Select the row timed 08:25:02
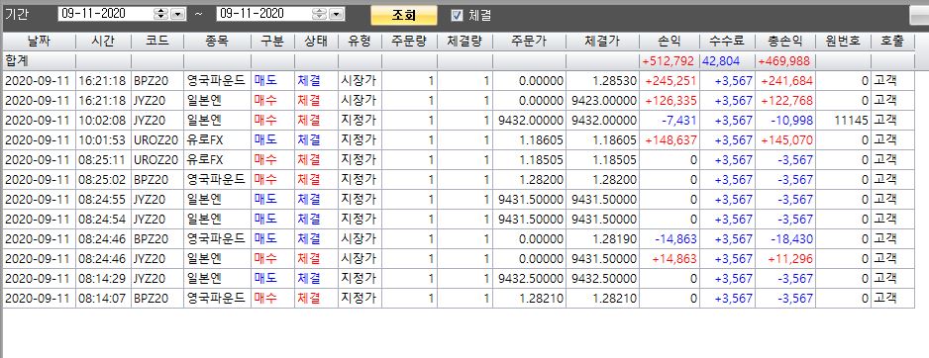Screen dimensions: 929x358 [459, 179]
